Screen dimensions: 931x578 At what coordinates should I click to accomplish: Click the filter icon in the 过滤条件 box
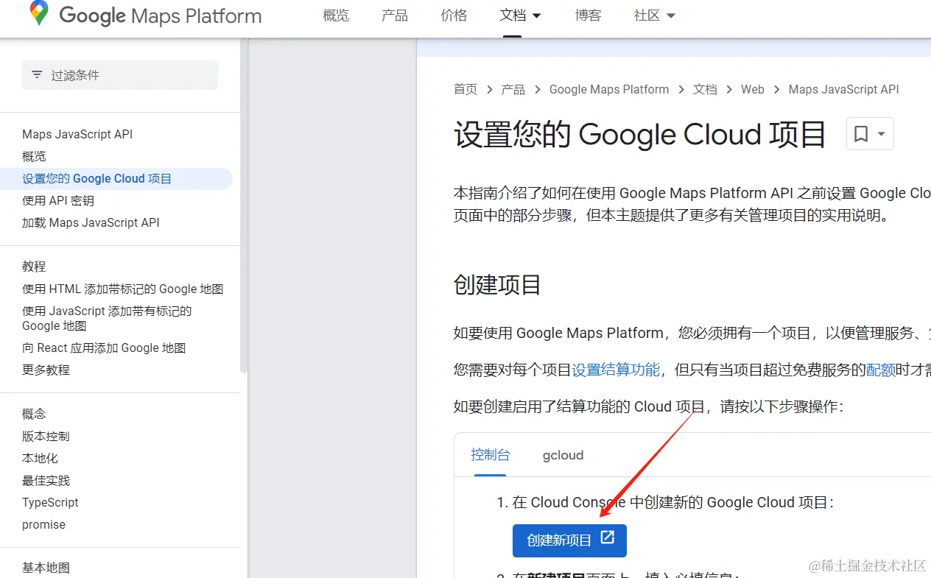(x=37, y=75)
